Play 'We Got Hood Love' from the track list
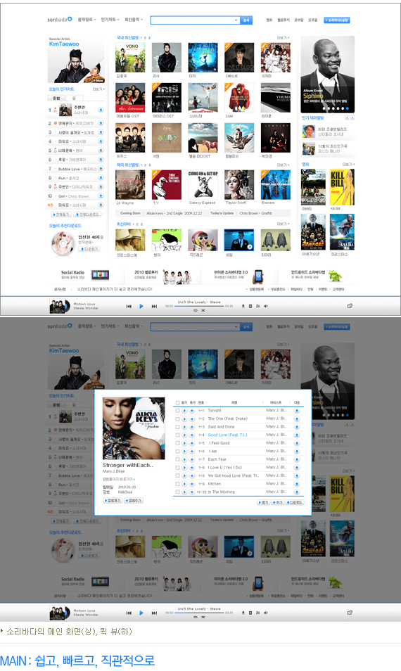This screenshot has height=671, width=401. coord(184,475)
